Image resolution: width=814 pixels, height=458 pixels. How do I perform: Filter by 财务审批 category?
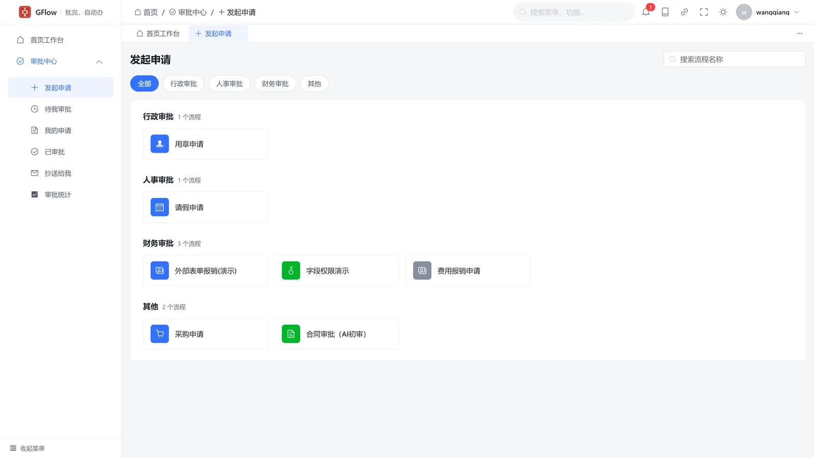click(275, 84)
